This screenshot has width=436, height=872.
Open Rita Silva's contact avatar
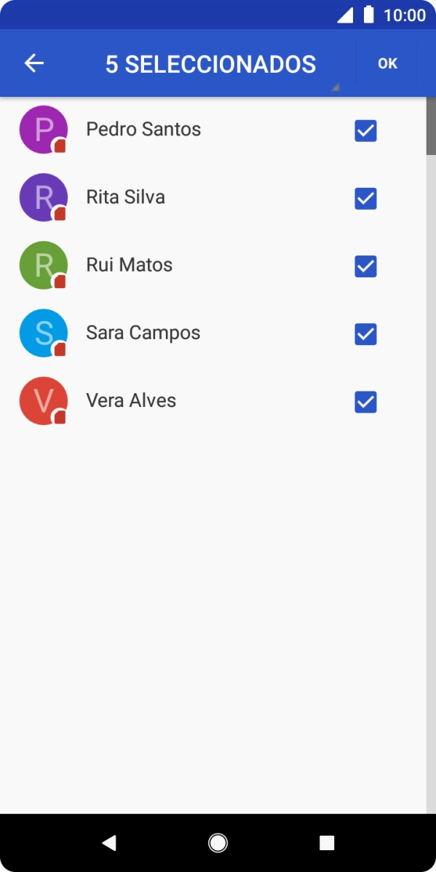point(42,197)
